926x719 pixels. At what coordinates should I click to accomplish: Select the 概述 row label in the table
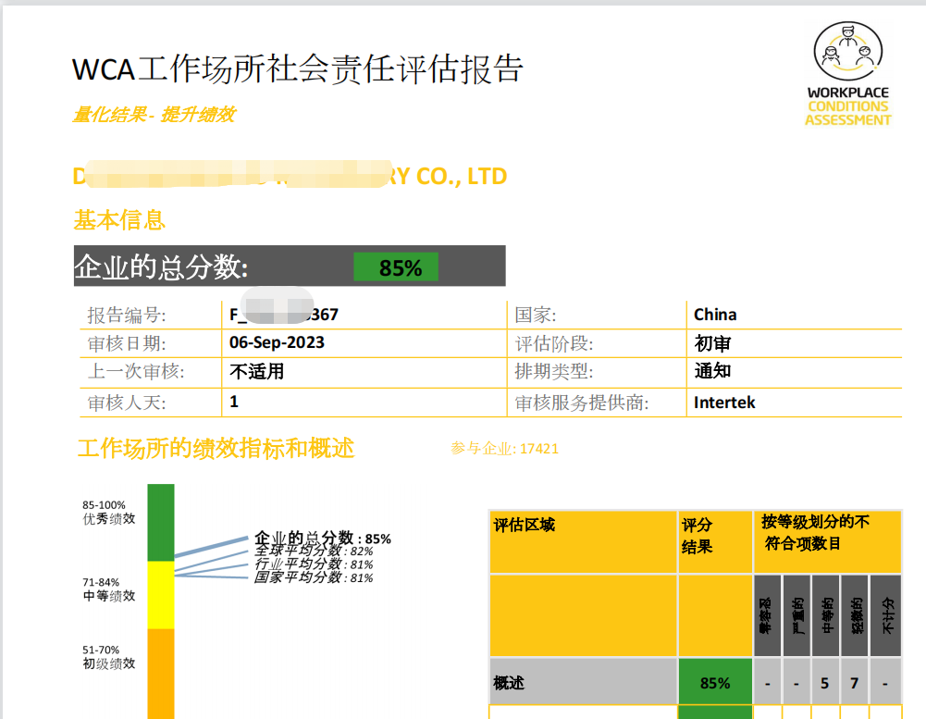click(509, 682)
